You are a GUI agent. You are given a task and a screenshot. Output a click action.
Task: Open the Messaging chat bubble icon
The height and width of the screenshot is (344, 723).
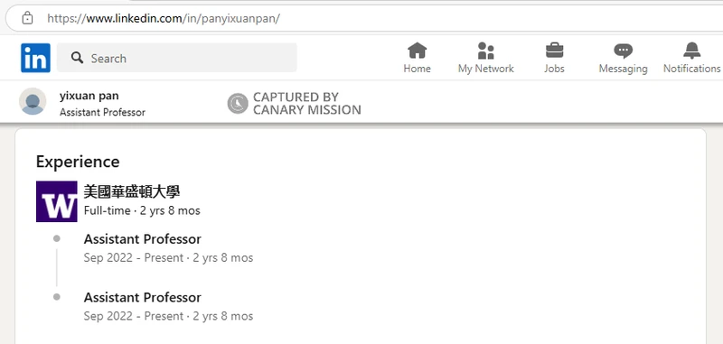(623, 51)
